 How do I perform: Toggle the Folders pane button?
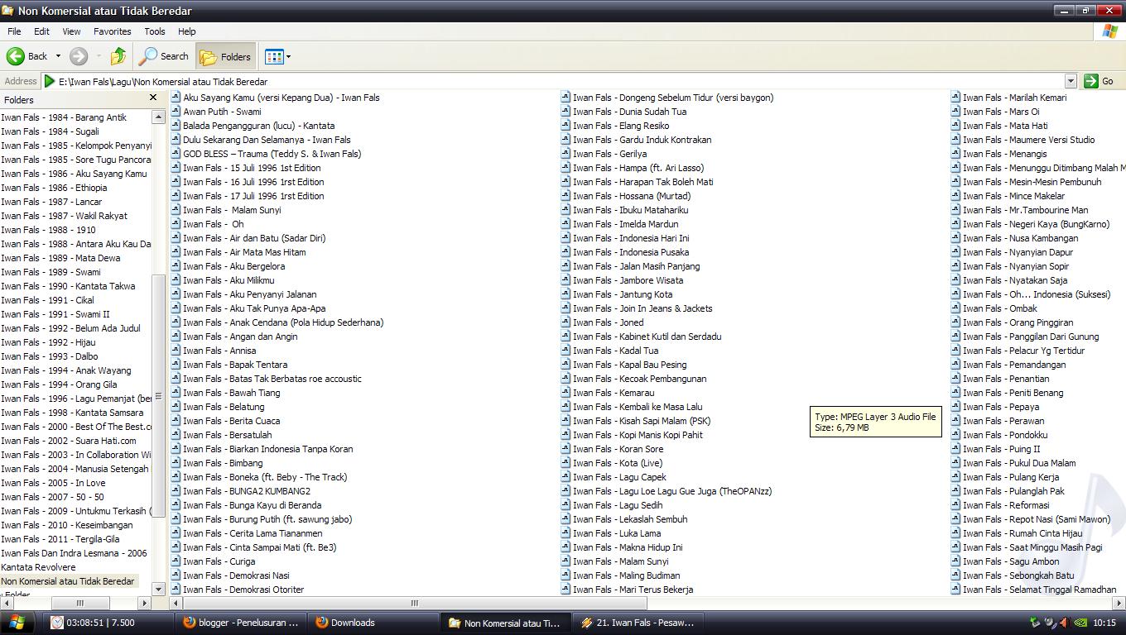click(224, 56)
